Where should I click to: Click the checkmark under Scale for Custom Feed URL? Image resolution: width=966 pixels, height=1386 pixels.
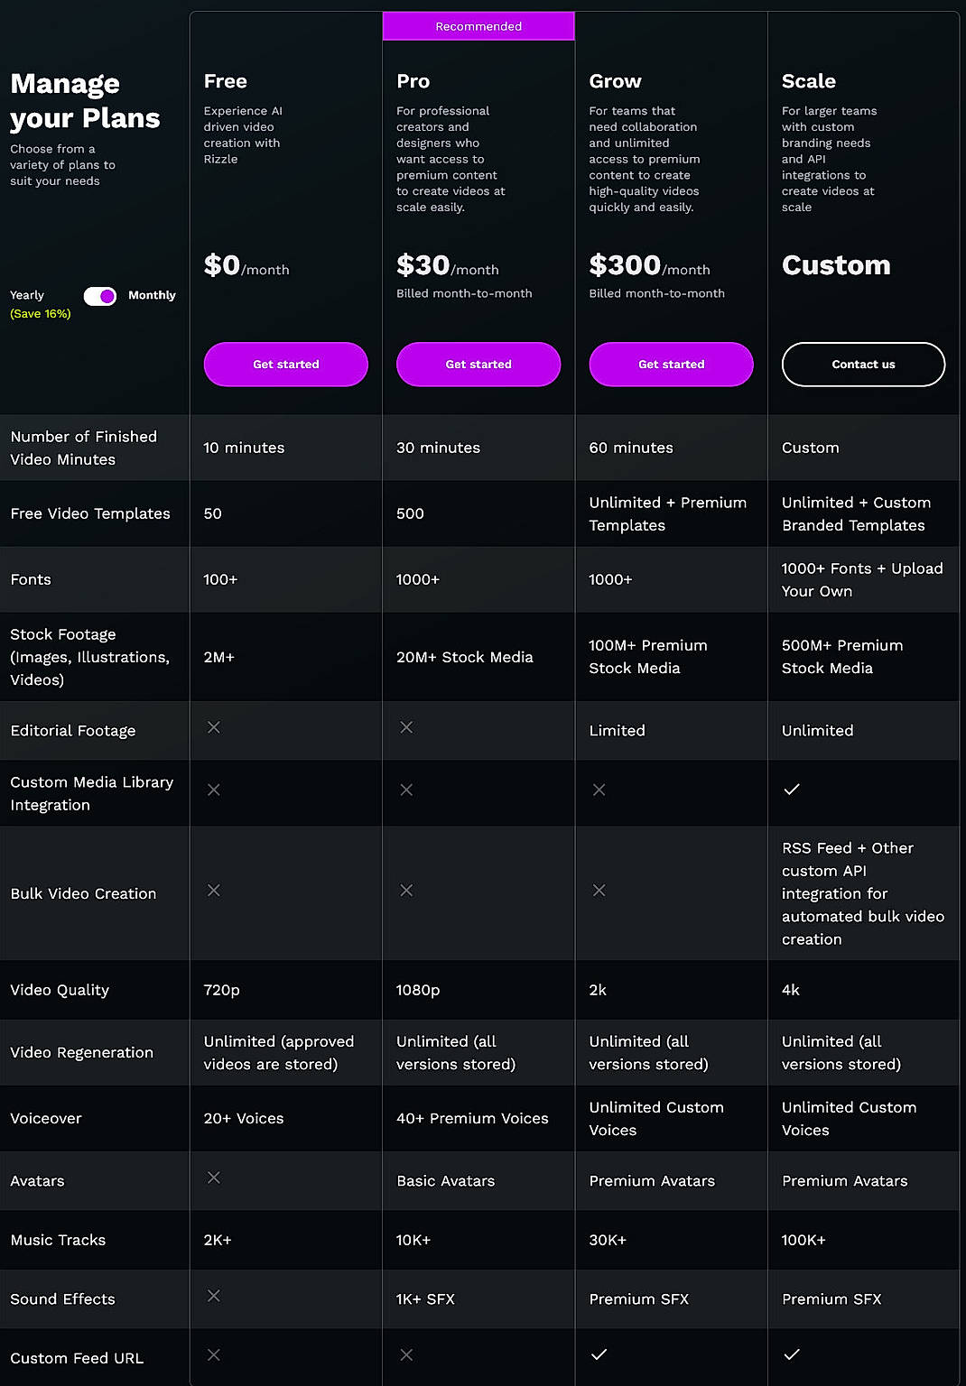pyautogui.click(x=792, y=1354)
